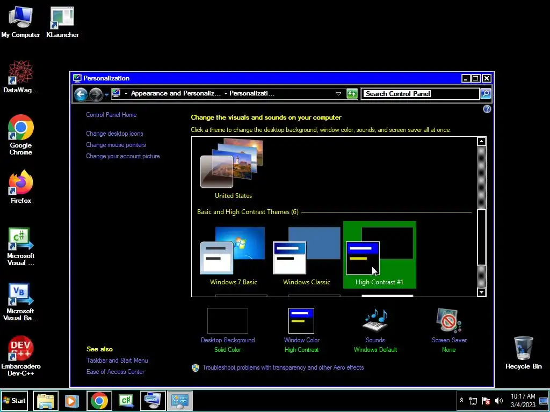The width and height of the screenshot is (550, 412).
Task: Select the High Contrast #1 theme
Action: [x=380, y=255]
